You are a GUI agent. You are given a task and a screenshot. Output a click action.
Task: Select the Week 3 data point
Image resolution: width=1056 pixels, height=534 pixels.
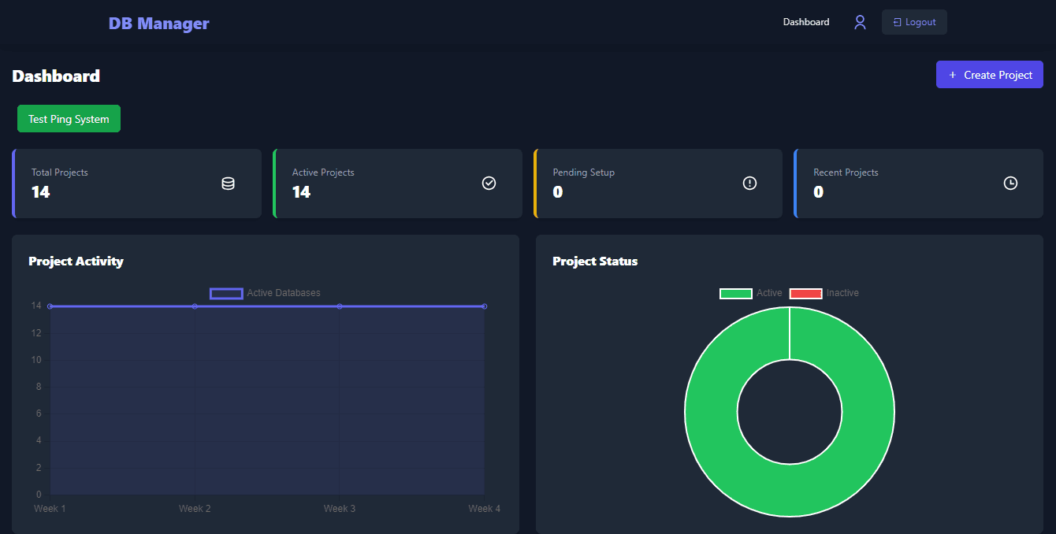tap(340, 306)
